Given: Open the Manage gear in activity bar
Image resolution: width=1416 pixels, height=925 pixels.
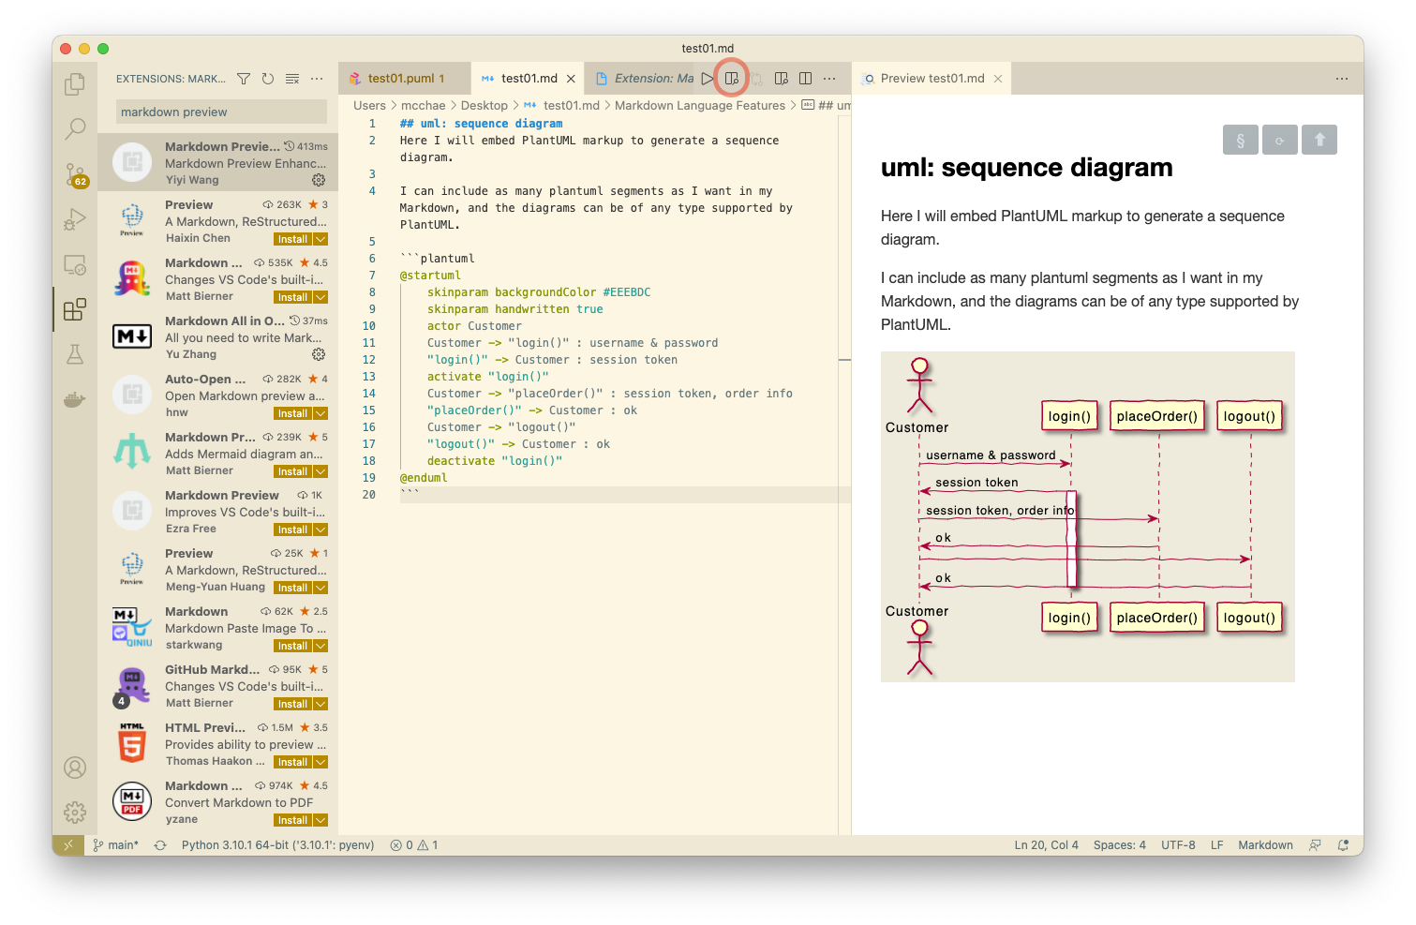Looking at the screenshot, I should (x=75, y=813).
